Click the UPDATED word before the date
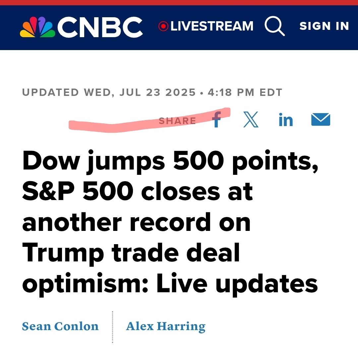 coord(50,93)
